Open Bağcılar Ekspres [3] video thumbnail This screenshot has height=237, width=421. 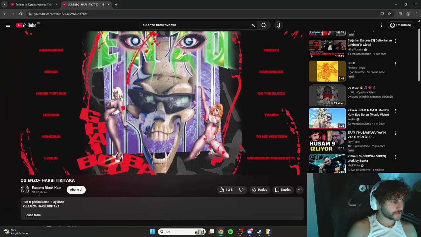(327, 49)
